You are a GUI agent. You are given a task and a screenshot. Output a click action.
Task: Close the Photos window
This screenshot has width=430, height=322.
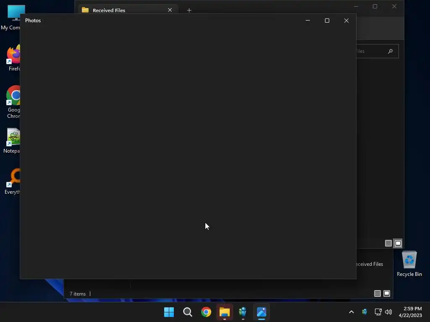point(346,21)
